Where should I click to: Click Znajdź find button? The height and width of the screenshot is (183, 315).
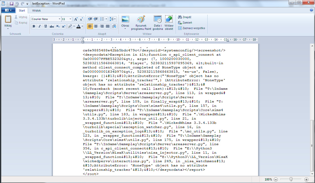click(x=185, y=17)
